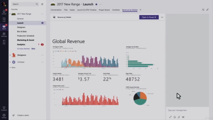Expand the compose box icon

[170, 117]
